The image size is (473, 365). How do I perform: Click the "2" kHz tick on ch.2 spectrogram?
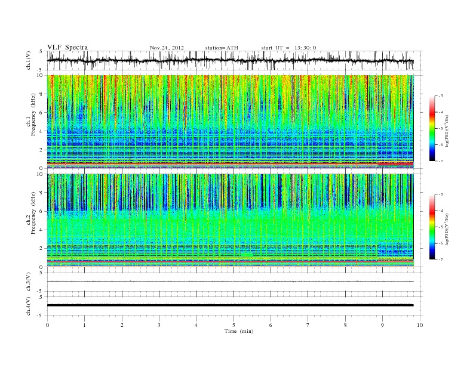[x=42, y=249]
